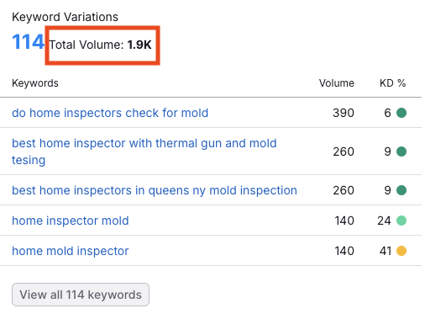
Task: Click the blue 114 keyword count
Action: point(28,42)
